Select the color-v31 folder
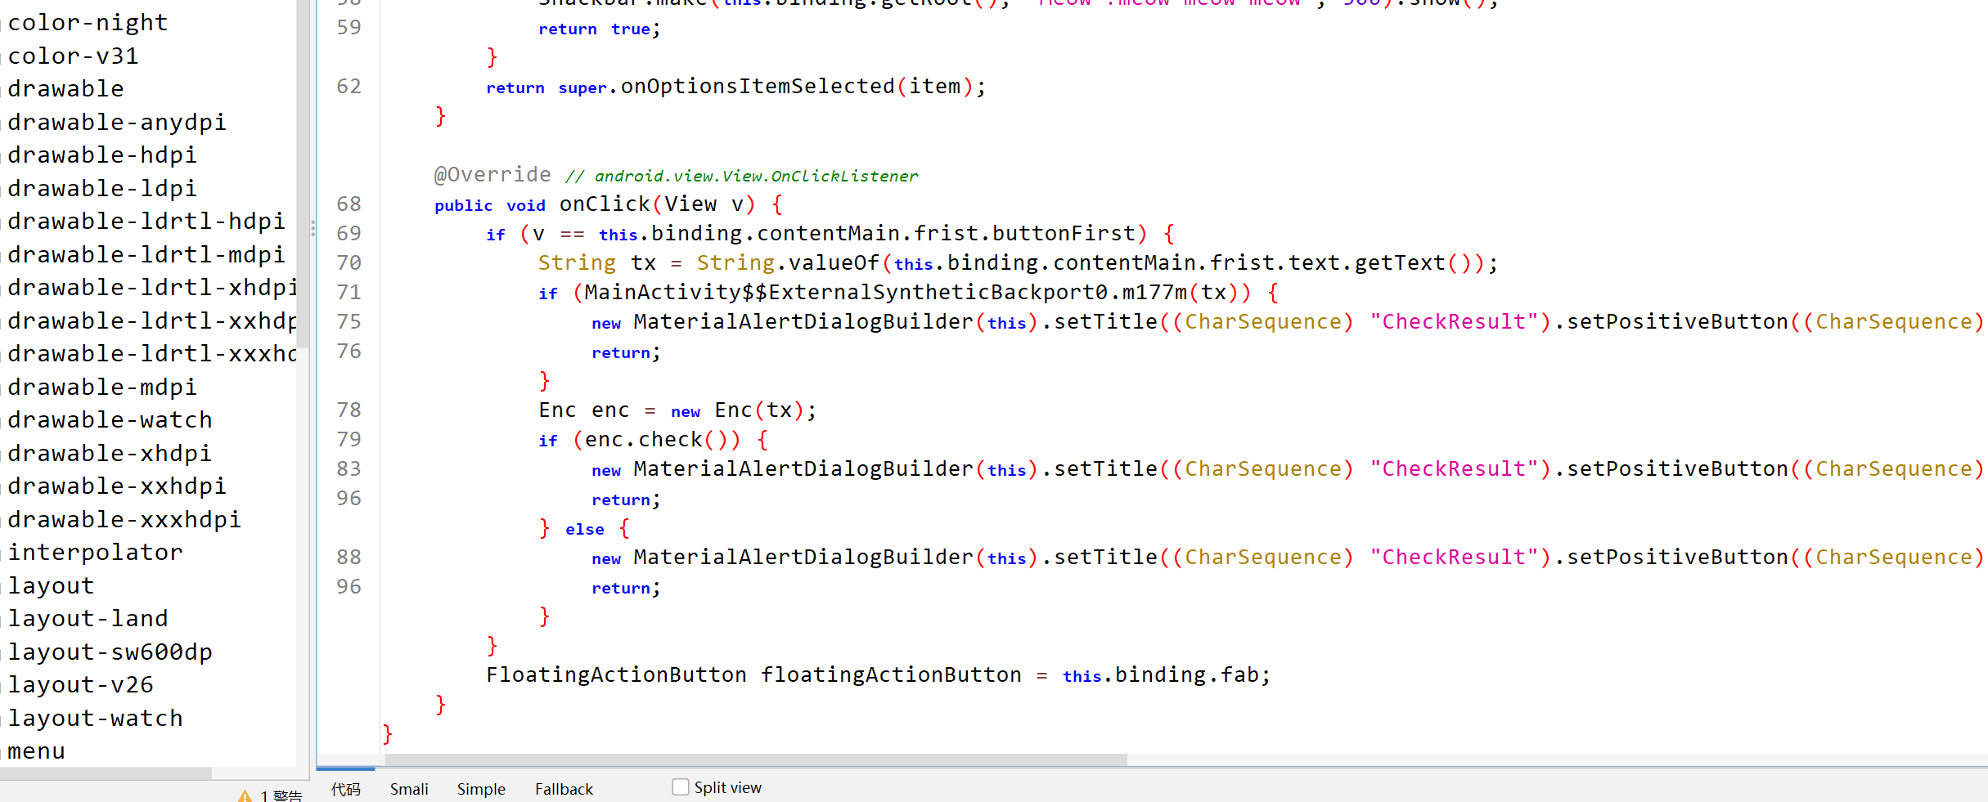Viewport: 1988px width, 802px height. coord(74,56)
